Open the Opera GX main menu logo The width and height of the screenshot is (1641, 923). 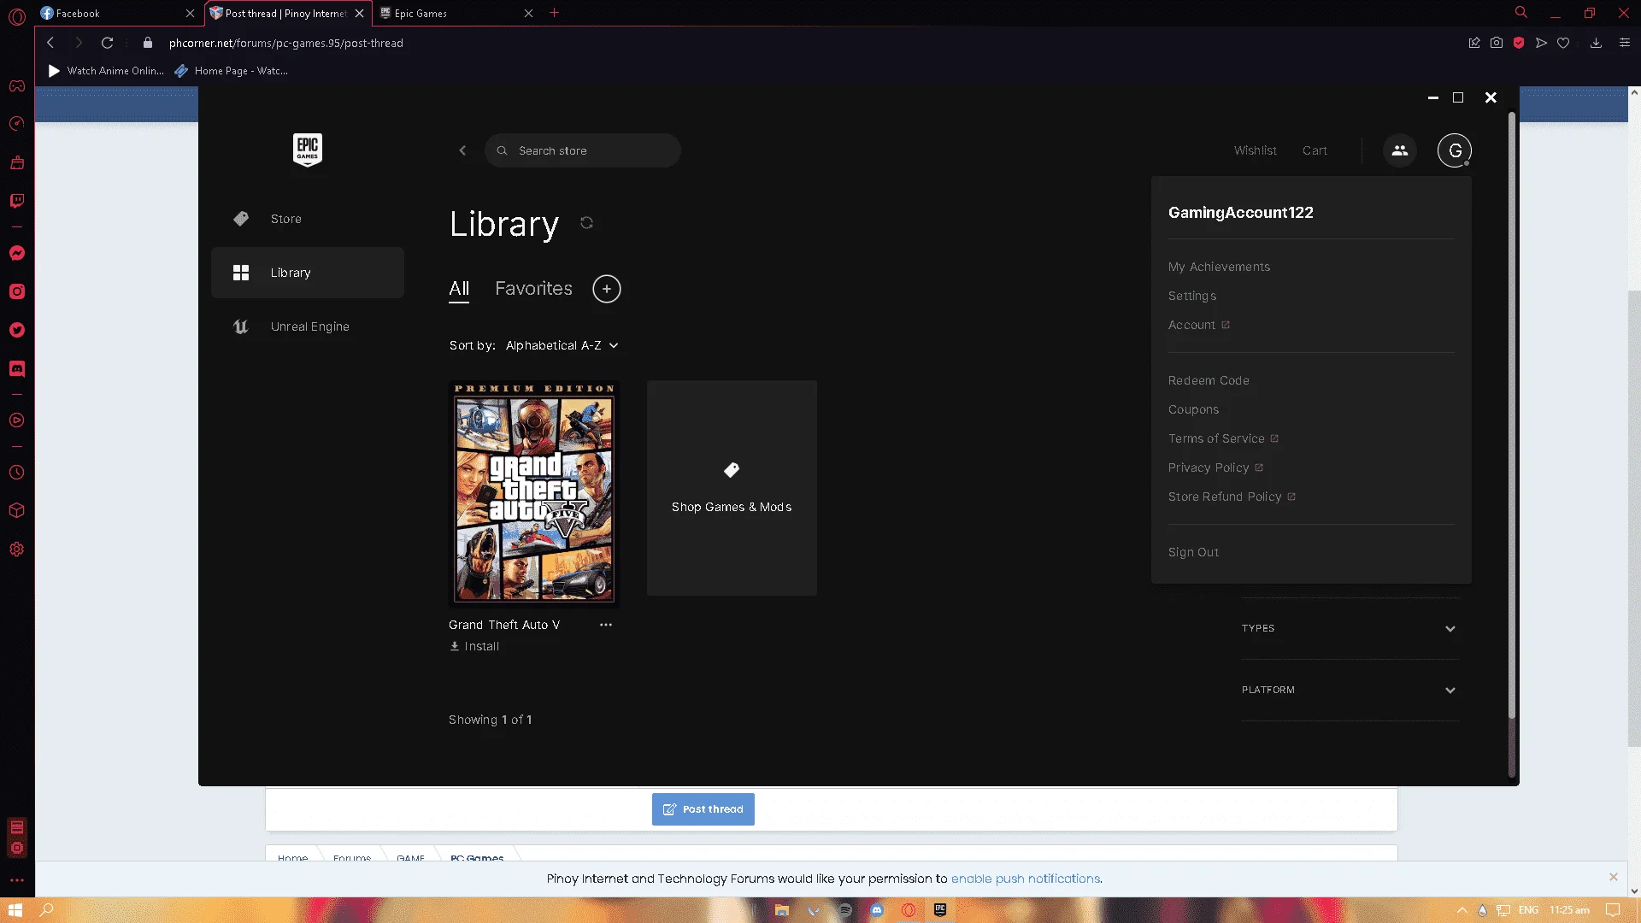tap(17, 16)
